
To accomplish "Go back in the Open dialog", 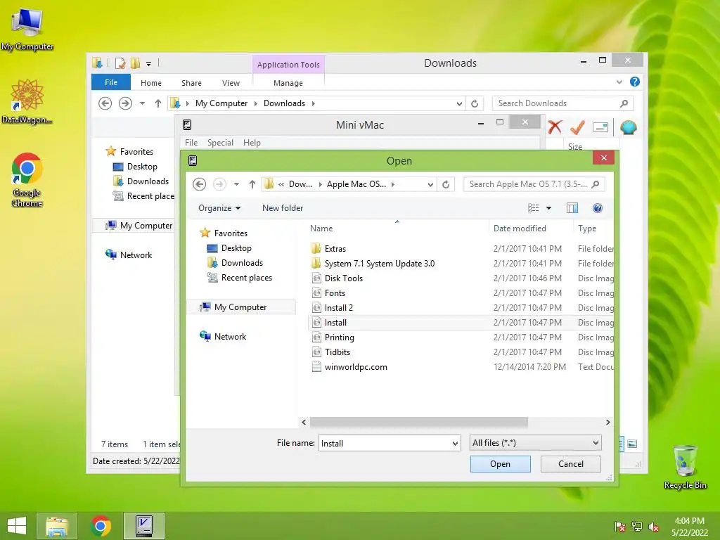I will click(x=199, y=184).
